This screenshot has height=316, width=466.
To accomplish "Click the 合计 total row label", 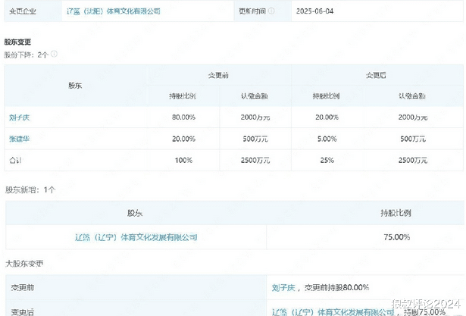I will pyautogui.click(x=16, y=160).
